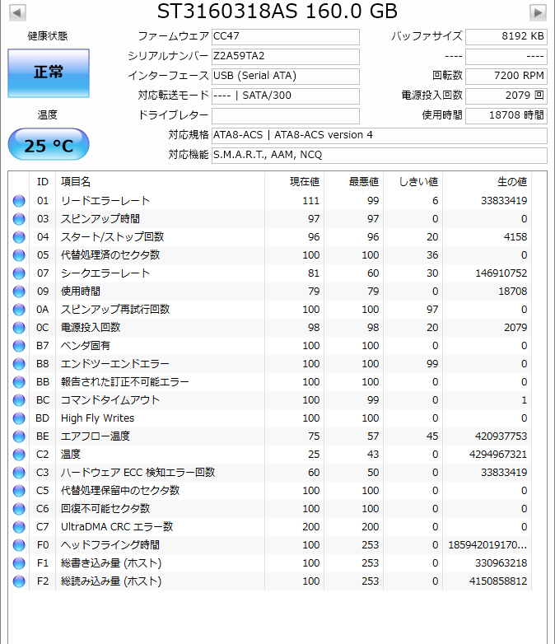Click status icon for C5 代替処理保留中のセクタ数
555x644 pixels.
tap(19, 490)
